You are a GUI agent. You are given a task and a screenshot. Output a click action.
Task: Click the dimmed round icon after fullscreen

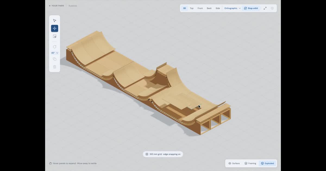272,8
